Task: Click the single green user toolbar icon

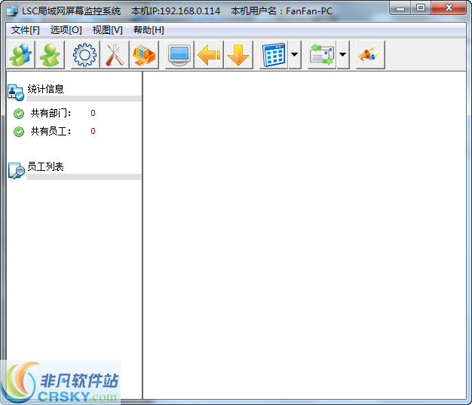Action: coord(50,55)
